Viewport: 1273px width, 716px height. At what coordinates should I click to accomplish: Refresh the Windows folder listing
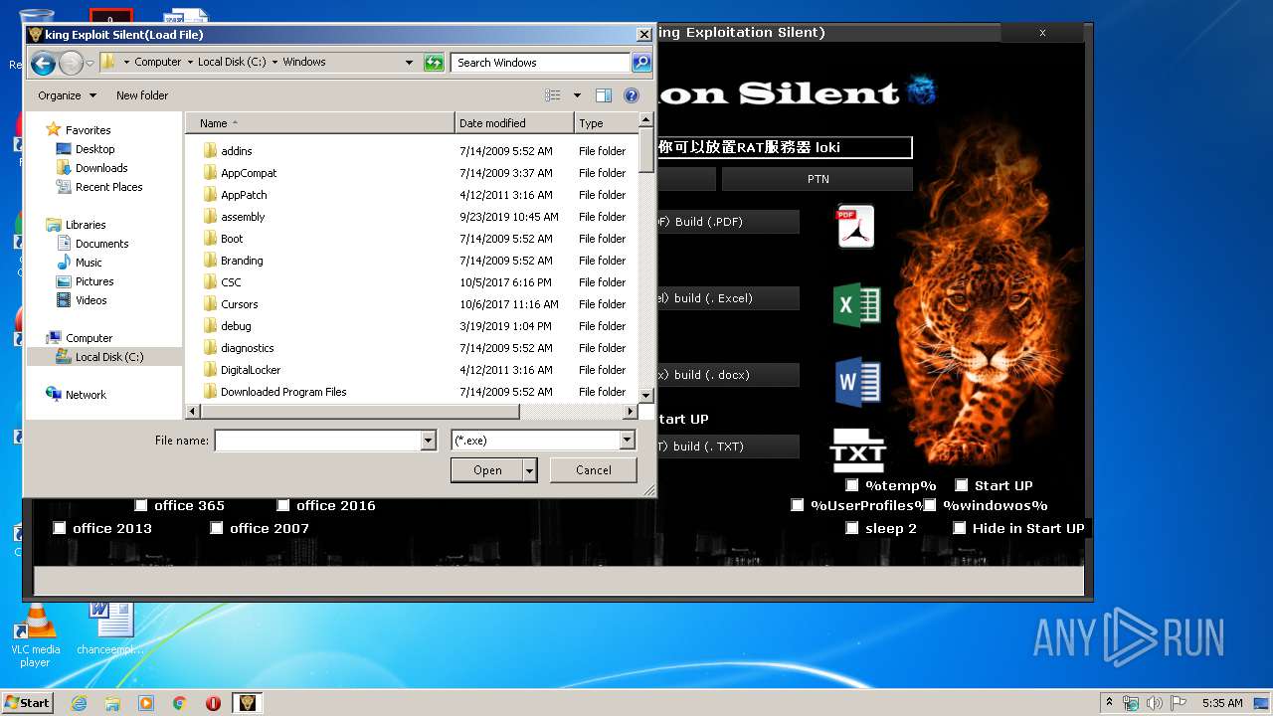[434, 63]
